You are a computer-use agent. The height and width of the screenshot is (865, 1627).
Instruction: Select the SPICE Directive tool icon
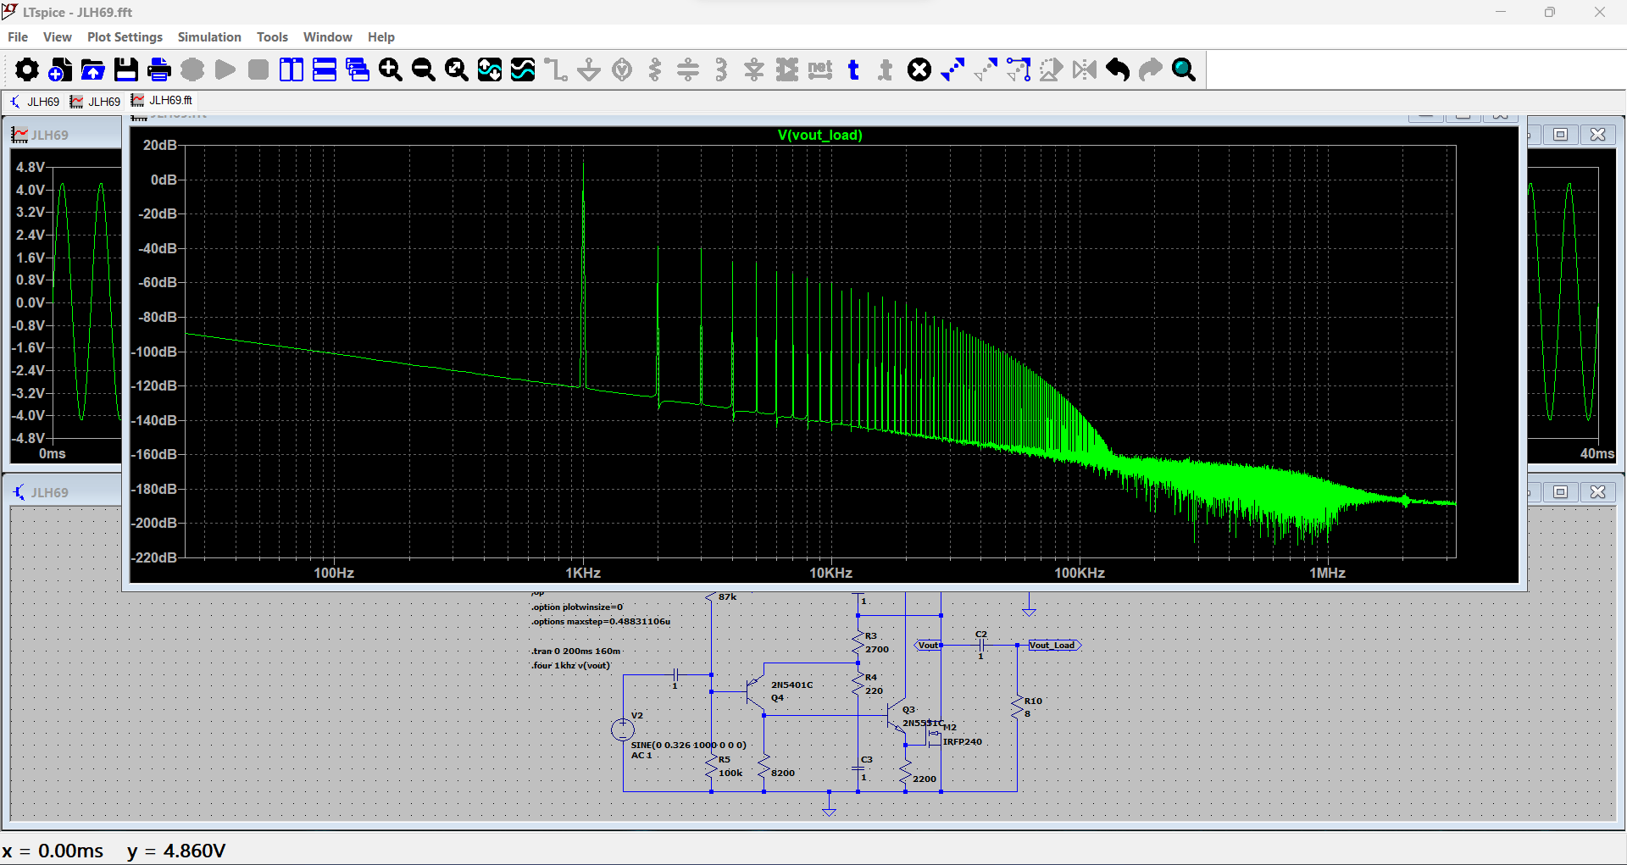(x=886, y=69)
